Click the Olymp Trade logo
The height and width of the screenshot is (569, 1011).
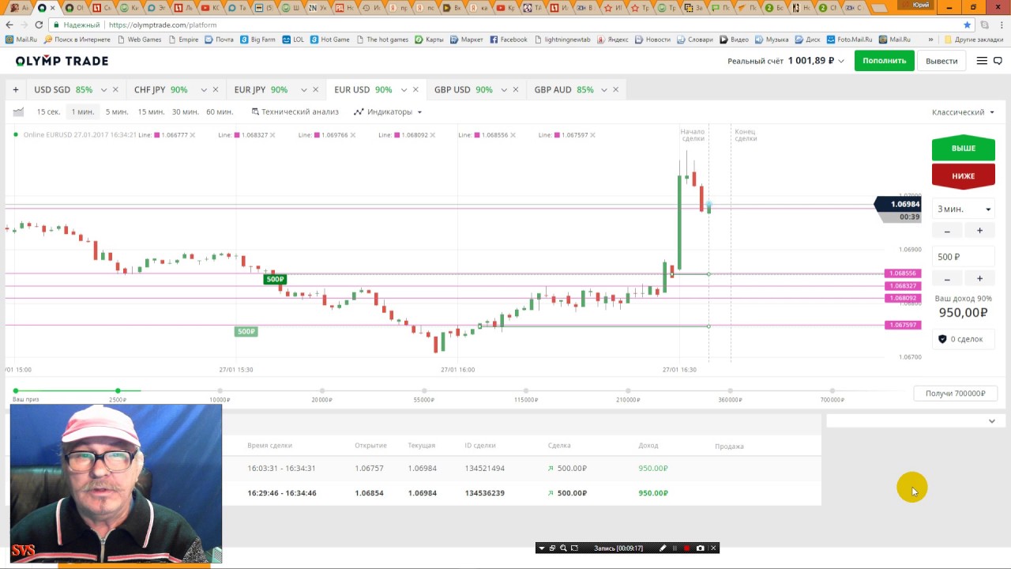[x=62, y=61]
